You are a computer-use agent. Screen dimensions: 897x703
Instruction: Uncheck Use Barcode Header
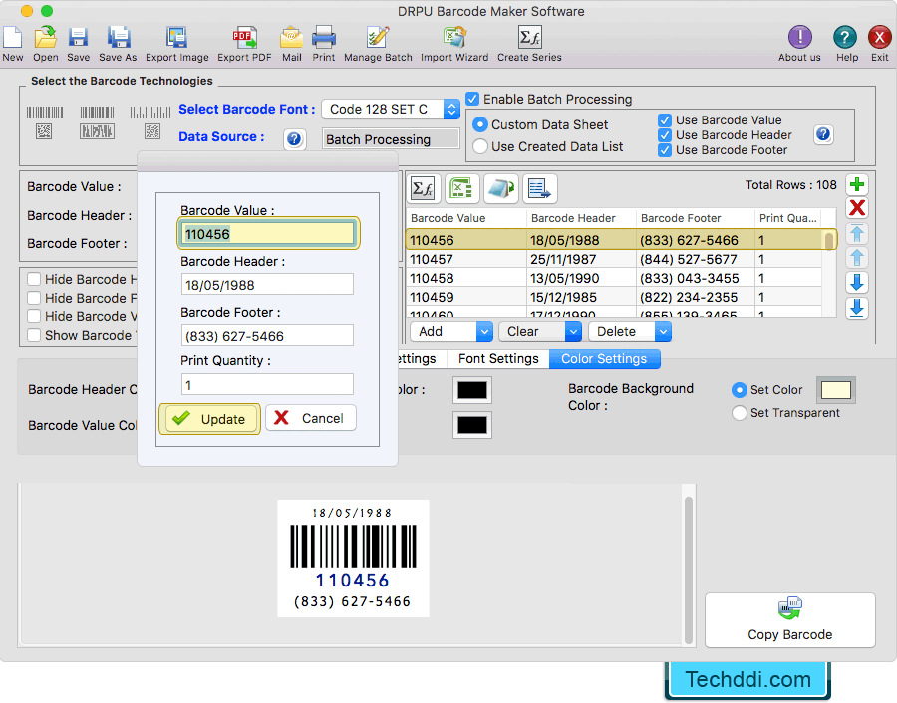point(664,135)
